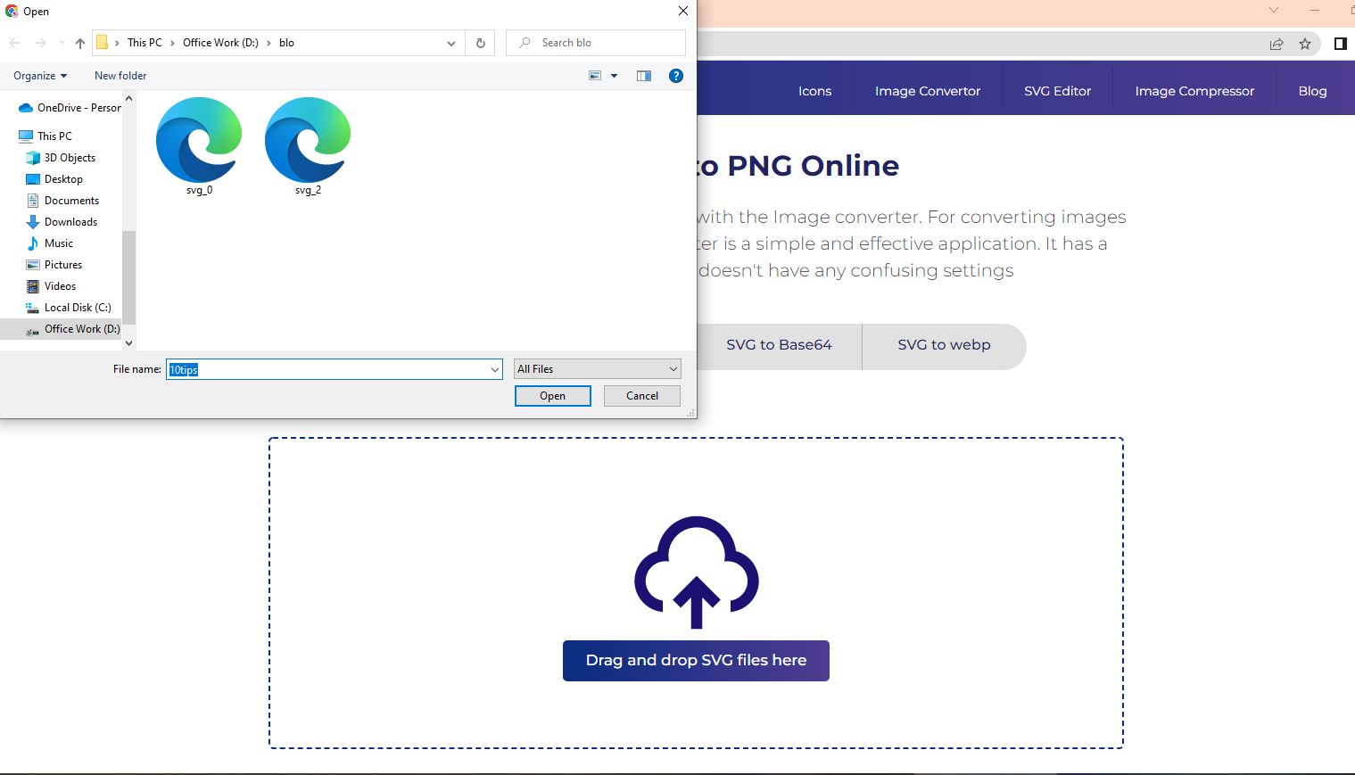Select SVG to Base64 option

(779, 345)
